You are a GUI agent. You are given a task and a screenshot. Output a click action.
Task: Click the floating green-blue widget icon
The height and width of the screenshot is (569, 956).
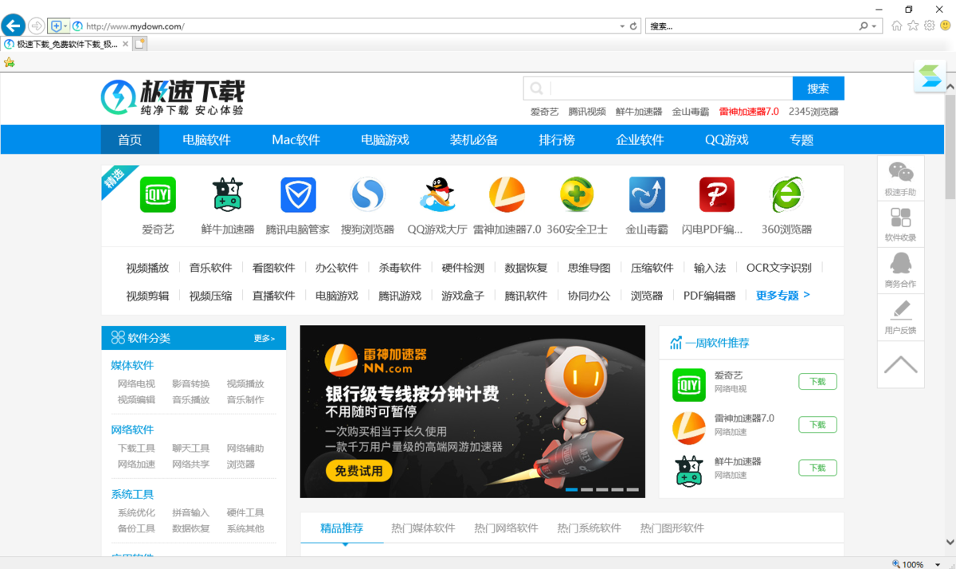930,76
